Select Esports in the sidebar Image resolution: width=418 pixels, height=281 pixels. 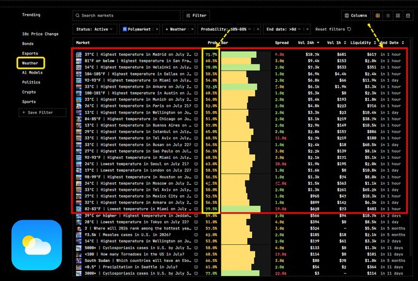tap(30, 53)
